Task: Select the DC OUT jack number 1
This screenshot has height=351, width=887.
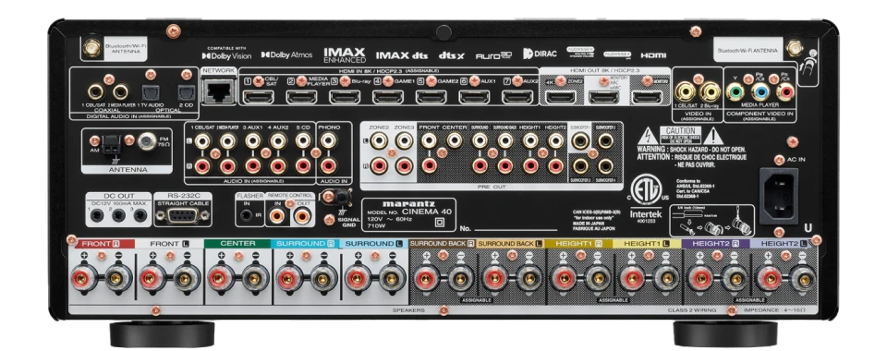Action: 97,215
